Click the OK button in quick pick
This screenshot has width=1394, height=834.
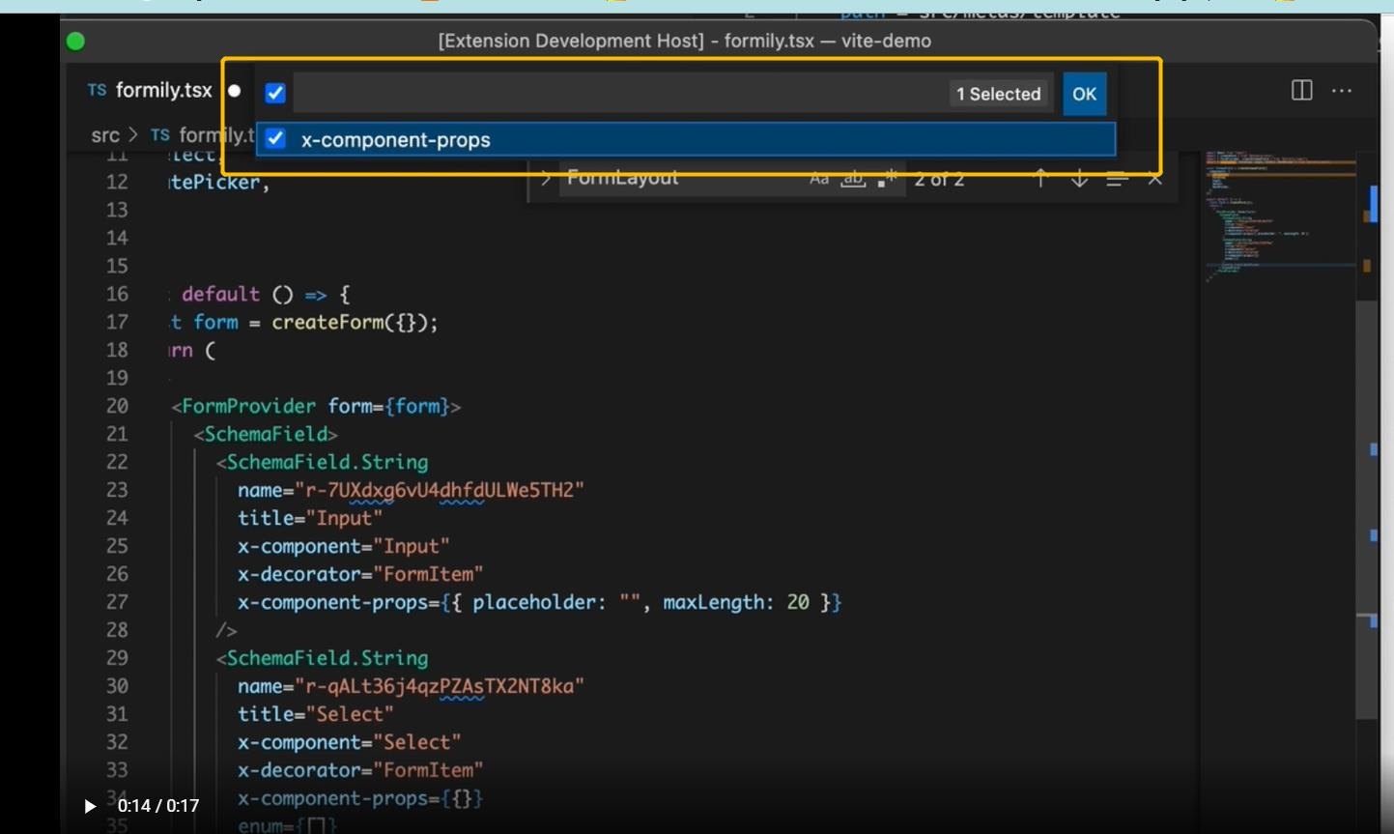1084,94
